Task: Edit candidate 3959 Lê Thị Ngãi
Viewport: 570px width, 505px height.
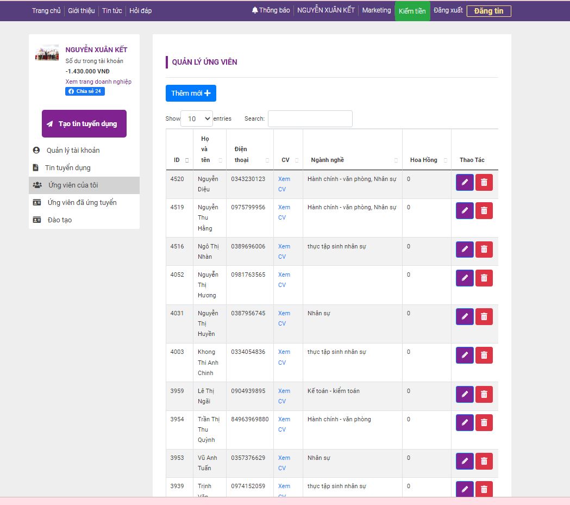Action: (465, 394)
